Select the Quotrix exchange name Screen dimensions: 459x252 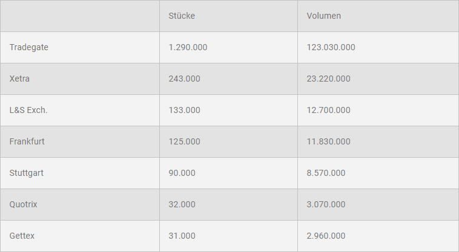click(x=24, y=204)
